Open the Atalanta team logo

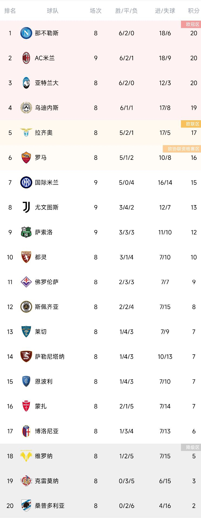26,83
